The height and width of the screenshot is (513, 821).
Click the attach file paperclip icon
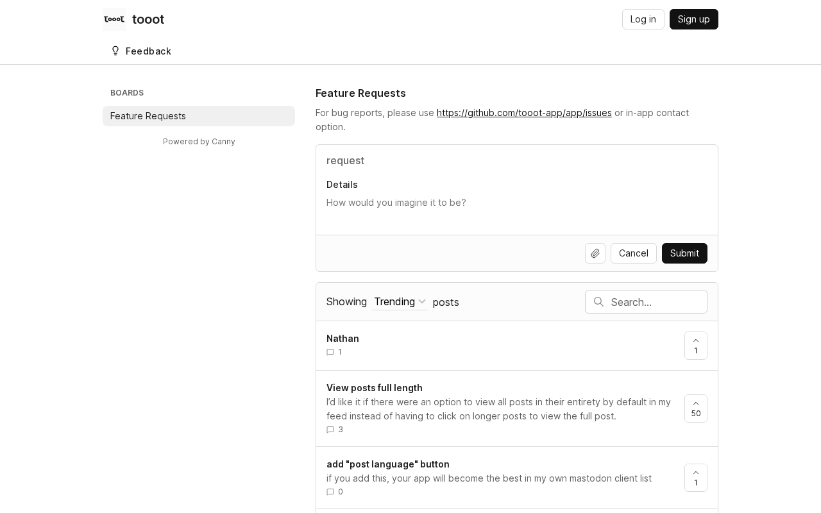(x=595, y=253)
